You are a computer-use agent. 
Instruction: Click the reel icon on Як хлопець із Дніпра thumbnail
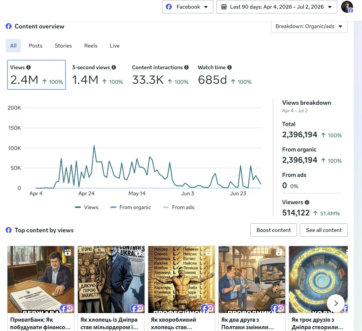click(138, 252)
